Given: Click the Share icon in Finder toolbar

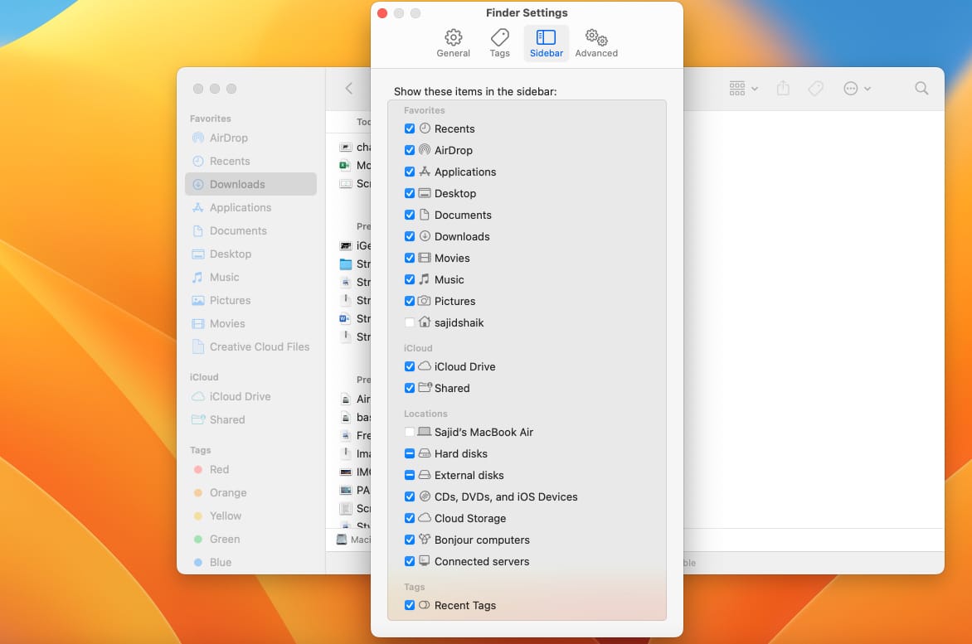Looking at the screenshot, I should tap(783, 89).
